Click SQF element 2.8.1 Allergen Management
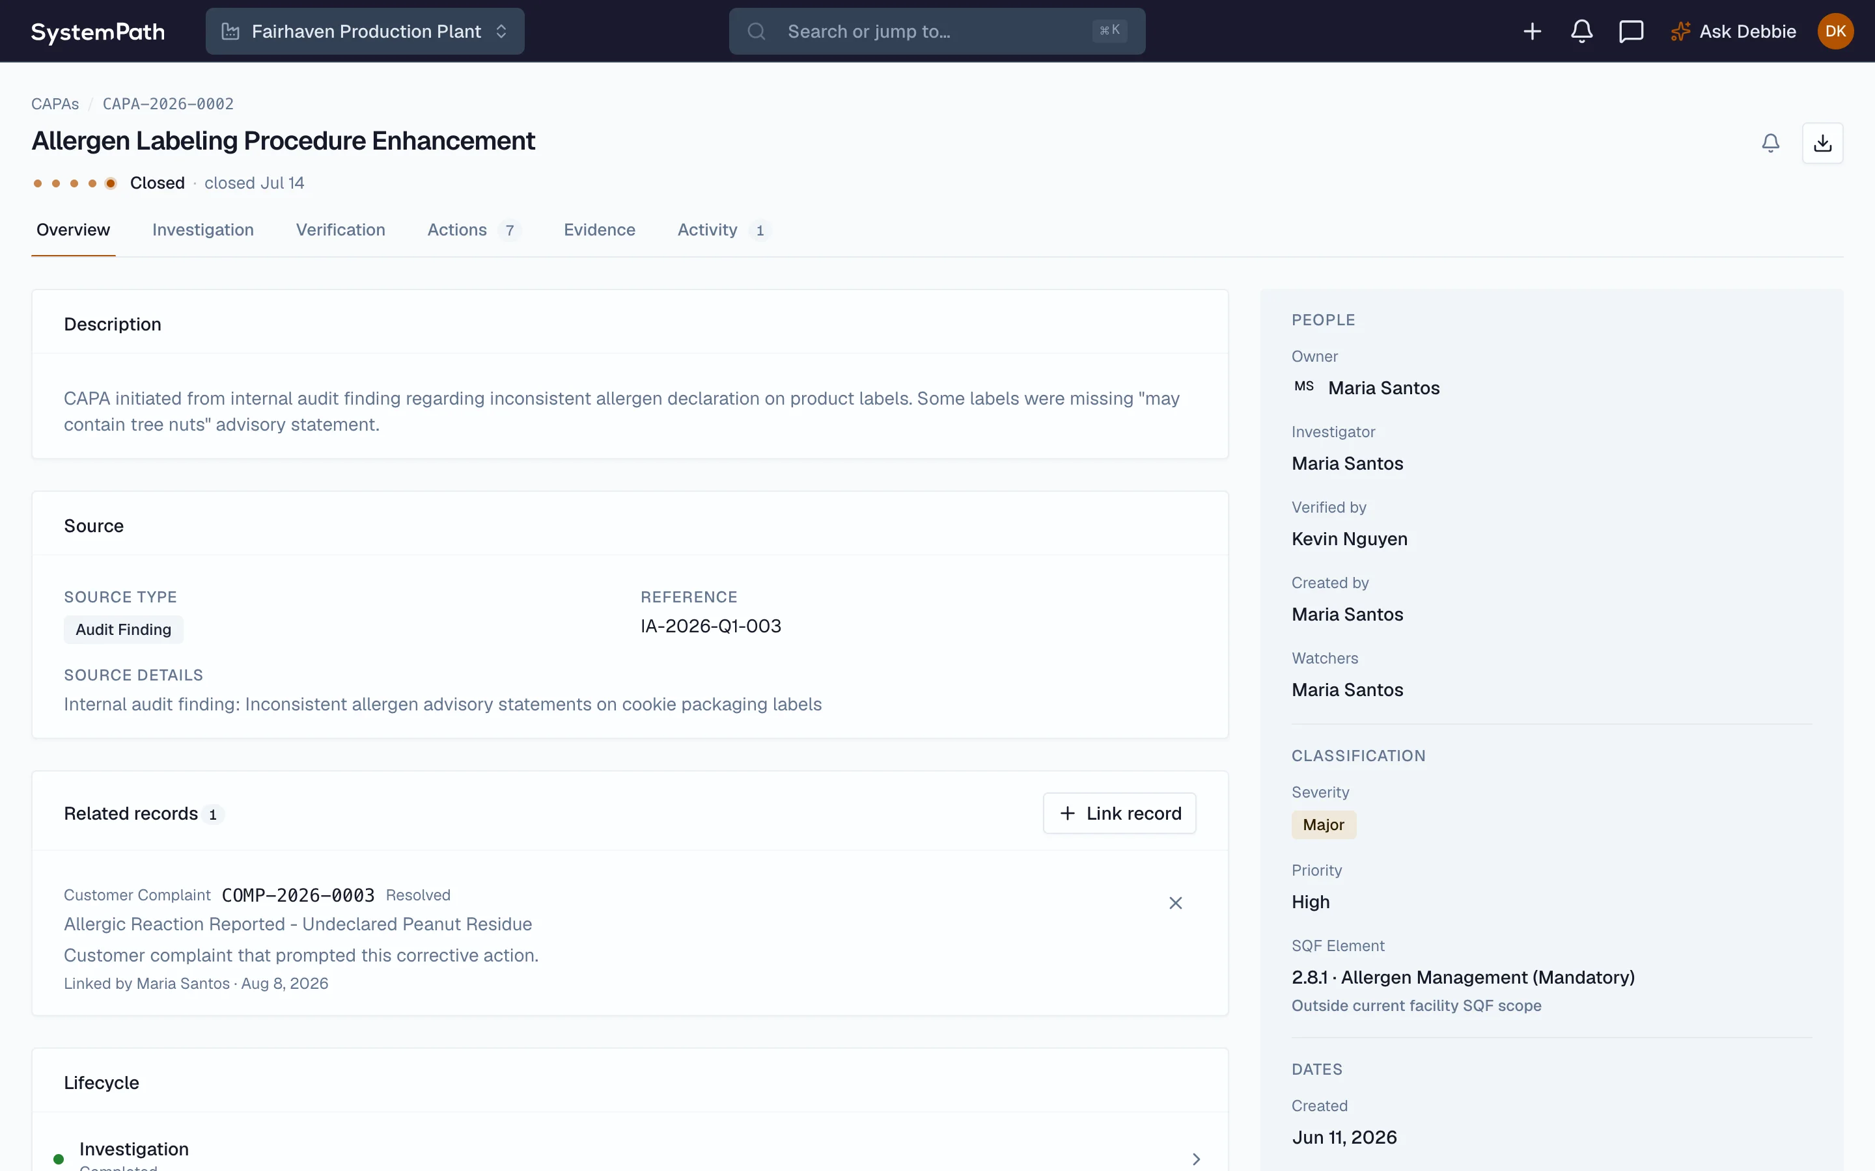Image resolution: width=1875 pixels, height=1171 pixels. tap(1463, 977)
